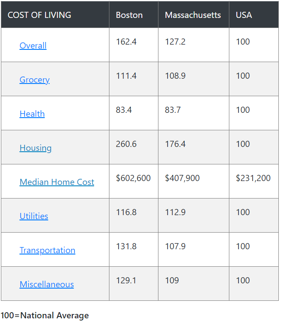Screen dimensions: 281x331
Task: Open the Overall cost link
Action: 33,45
